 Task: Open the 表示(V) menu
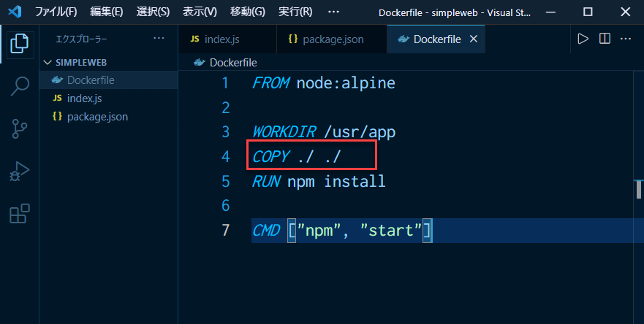click(200, 12)
